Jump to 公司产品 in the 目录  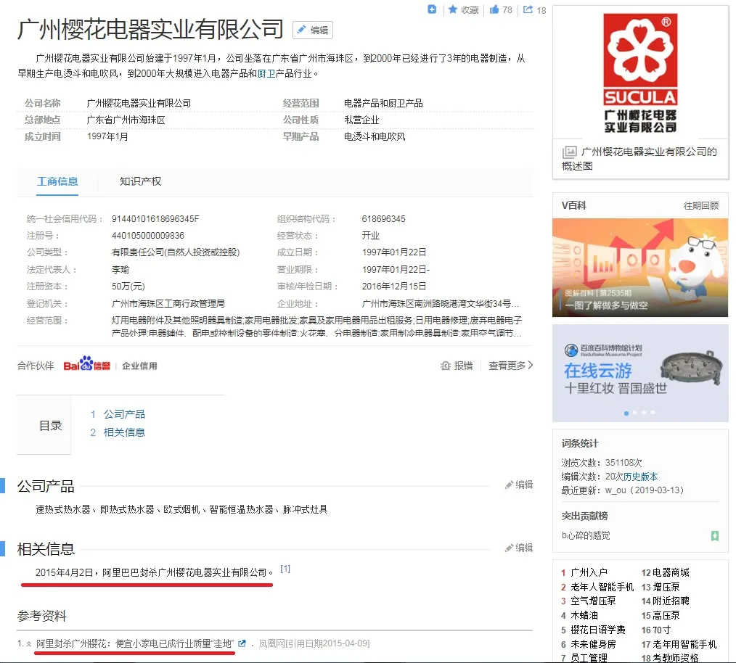(x=124, y=414)
